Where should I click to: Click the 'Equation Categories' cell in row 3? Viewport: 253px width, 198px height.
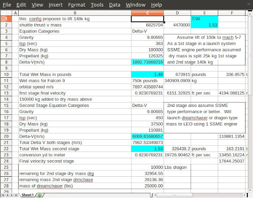[75, 31]
